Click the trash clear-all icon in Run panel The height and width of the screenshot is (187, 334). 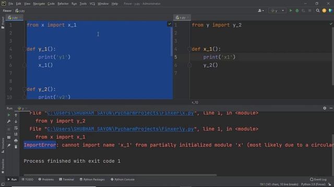[x=16, y=146]
